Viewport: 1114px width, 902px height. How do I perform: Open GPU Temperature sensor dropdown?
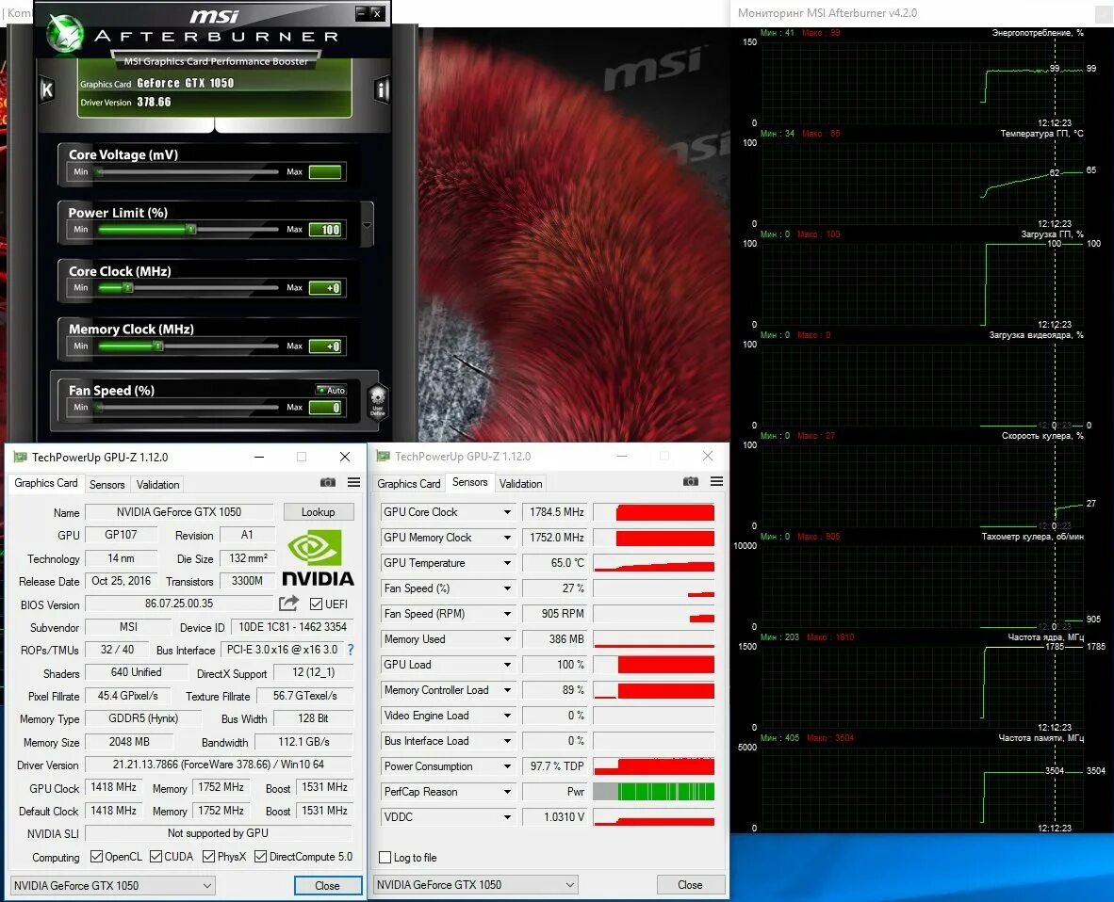pyautogui.click(x=507, y=563)
